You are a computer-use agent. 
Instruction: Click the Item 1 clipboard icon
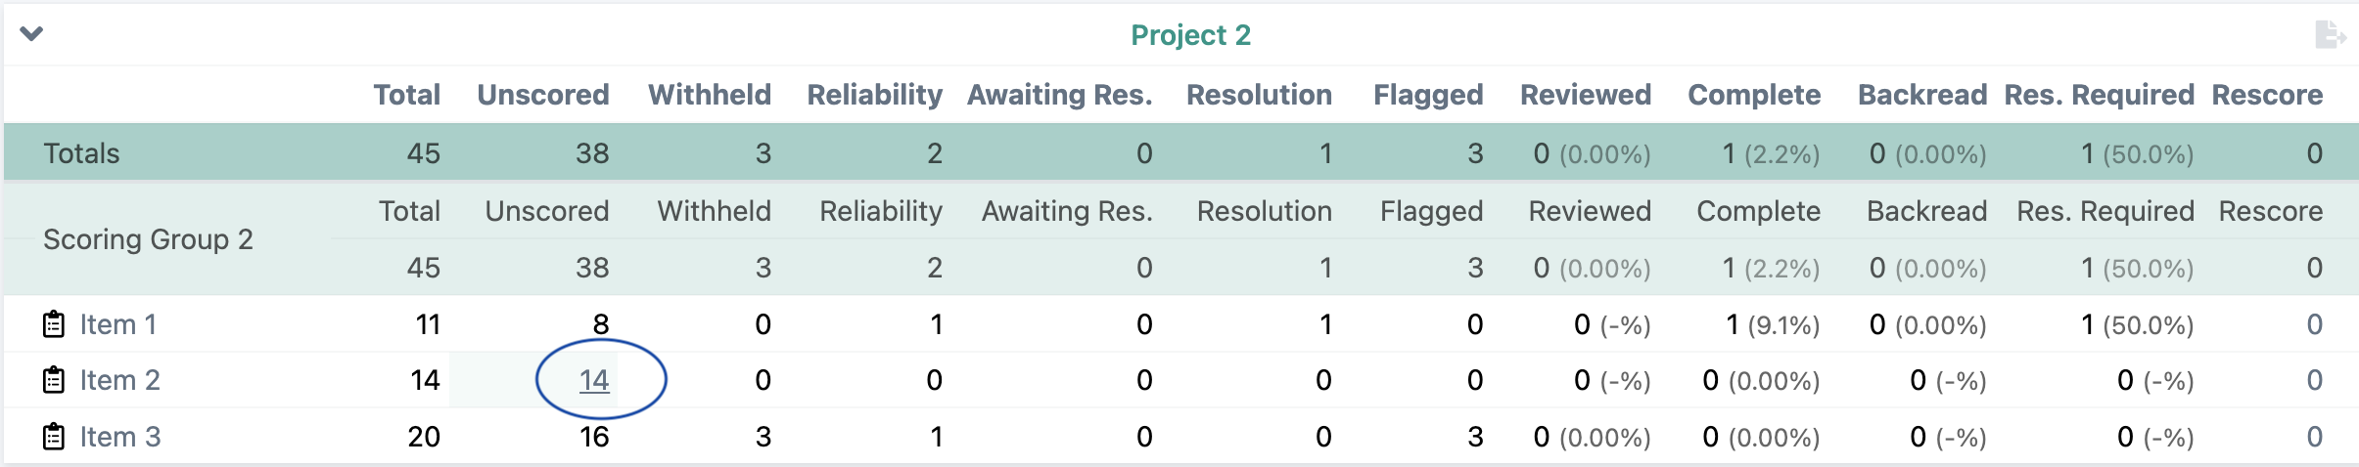54,324
